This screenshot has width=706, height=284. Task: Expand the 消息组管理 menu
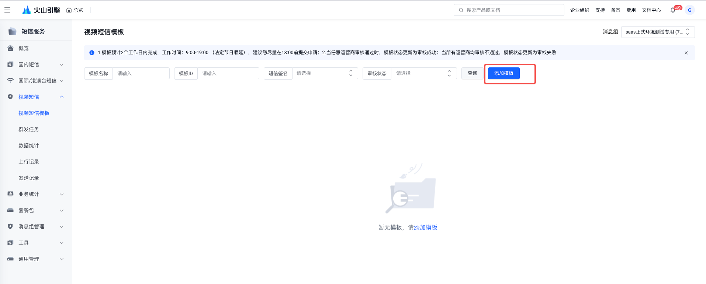tap(62, 227)
